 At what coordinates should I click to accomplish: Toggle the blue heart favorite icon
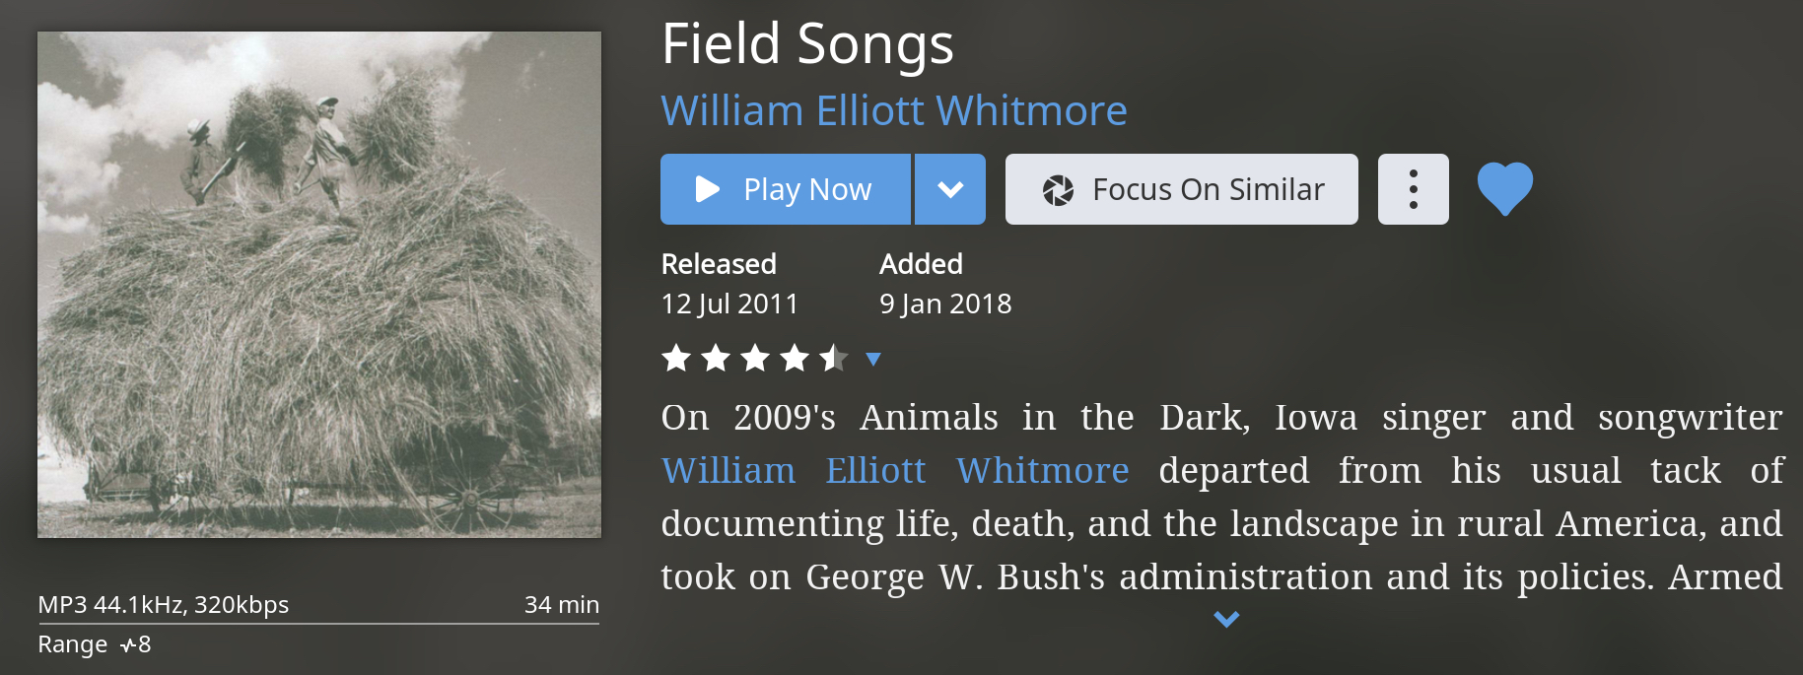click(x=1504, y=188)
